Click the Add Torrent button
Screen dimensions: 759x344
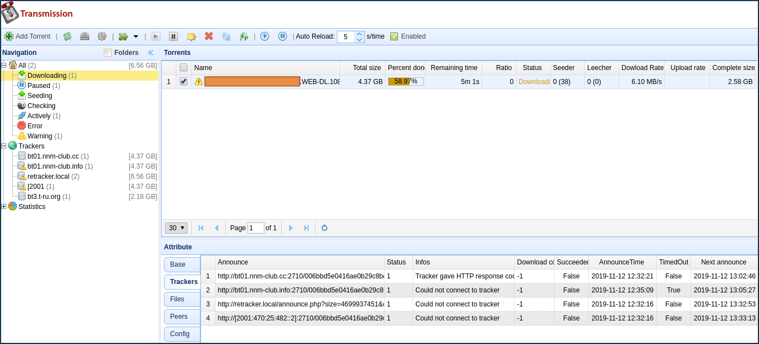coord(28,36)
